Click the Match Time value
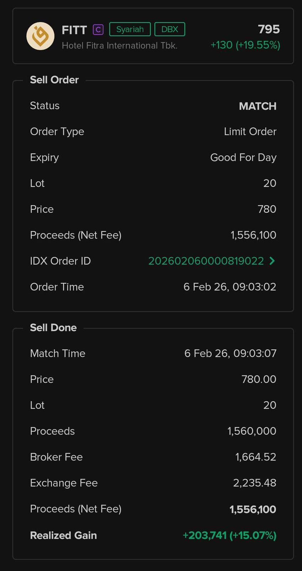The width and height of the screenshot is (302, 571). coord(230,353)
